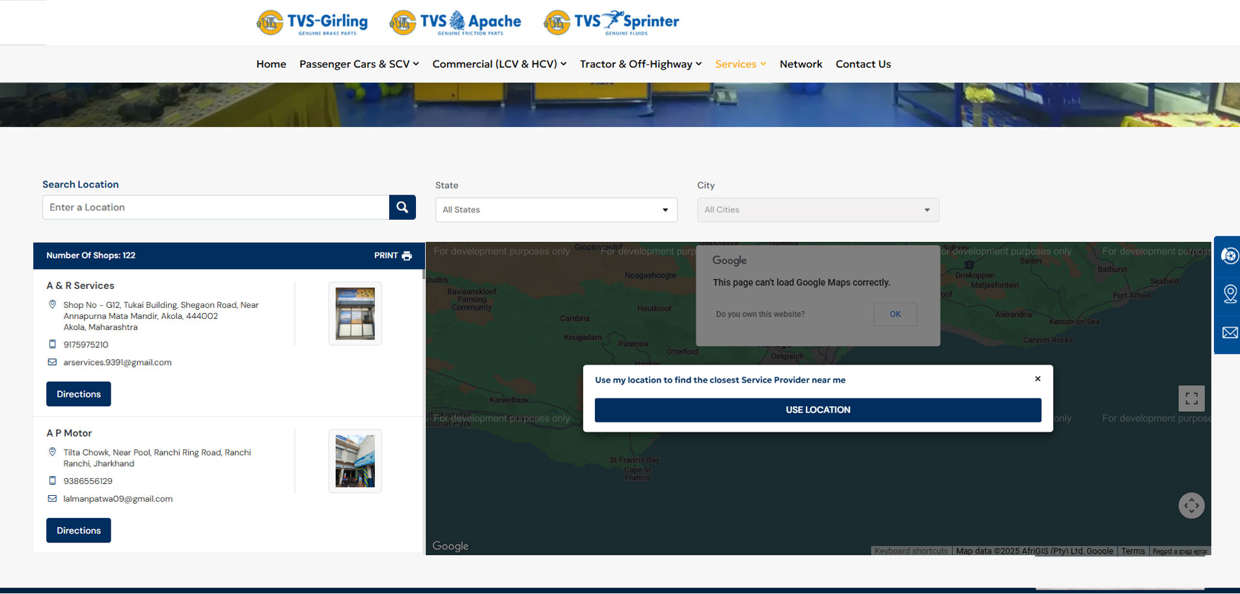Open the Network page
This screenshot has width=1240, height=594.
(801, 64)
